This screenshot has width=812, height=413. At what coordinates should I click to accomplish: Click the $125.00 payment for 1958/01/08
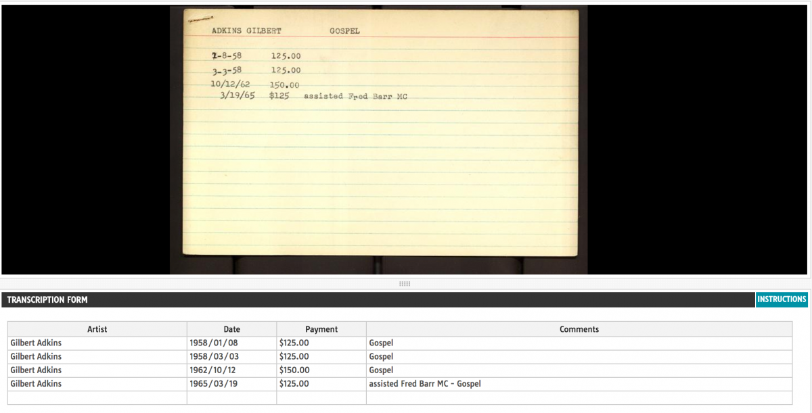[321, 343]
